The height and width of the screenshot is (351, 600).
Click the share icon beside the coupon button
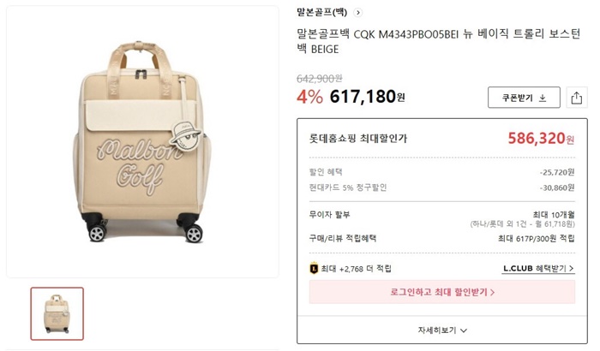point(576,97)
